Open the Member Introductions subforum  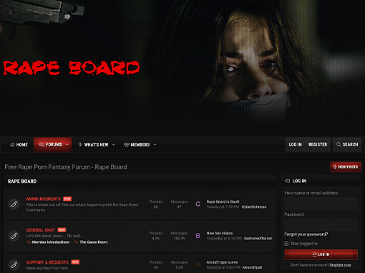51,242
